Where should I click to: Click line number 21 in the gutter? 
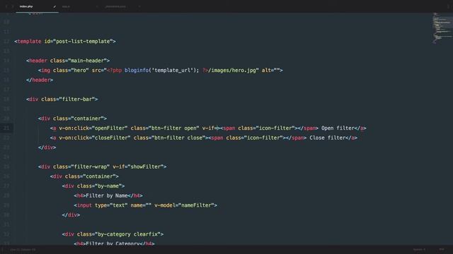(x=6, y=128)
